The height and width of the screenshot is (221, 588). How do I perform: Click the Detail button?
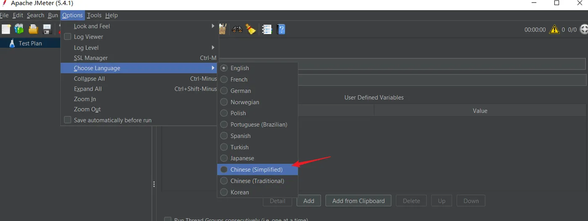277,201
